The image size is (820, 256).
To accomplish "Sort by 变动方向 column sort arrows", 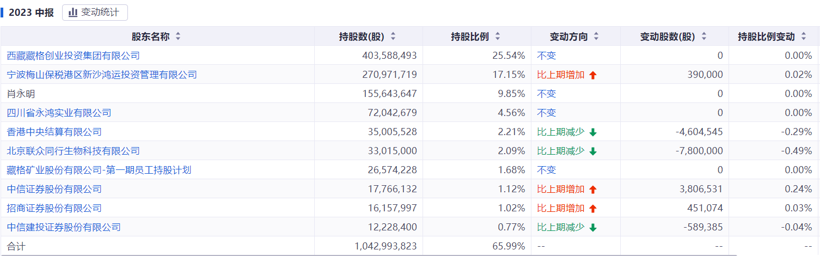I will point(596,37).
